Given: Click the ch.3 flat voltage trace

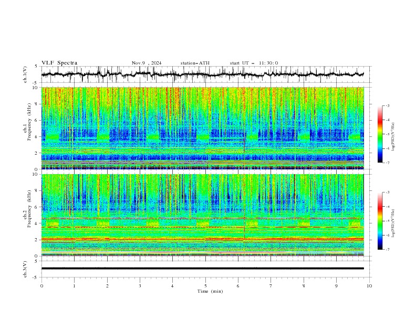Looking at the screenshot, I should pyautogui.click(x=203, y=269).
